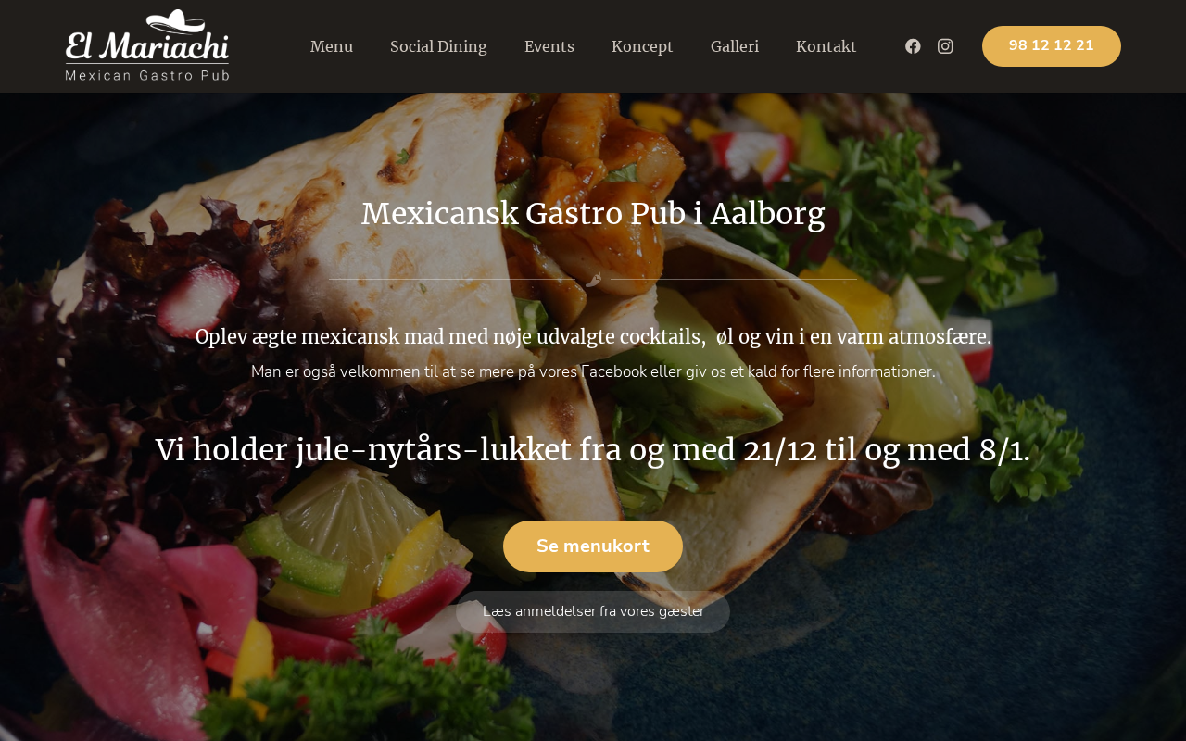Click the El Mariachi logo
Viewport: 1186px width, 741px height.
pos(147,45)
